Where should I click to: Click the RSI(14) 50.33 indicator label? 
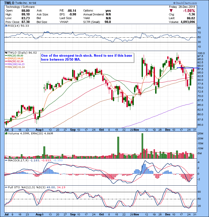19,26
